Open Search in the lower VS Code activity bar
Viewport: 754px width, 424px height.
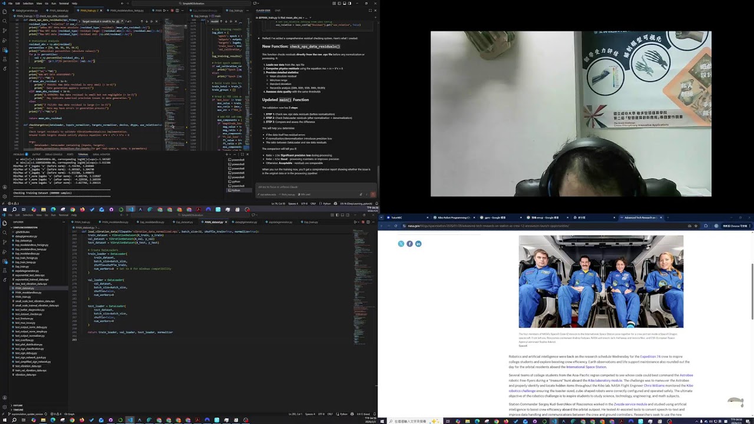click(x=4, y=233)
